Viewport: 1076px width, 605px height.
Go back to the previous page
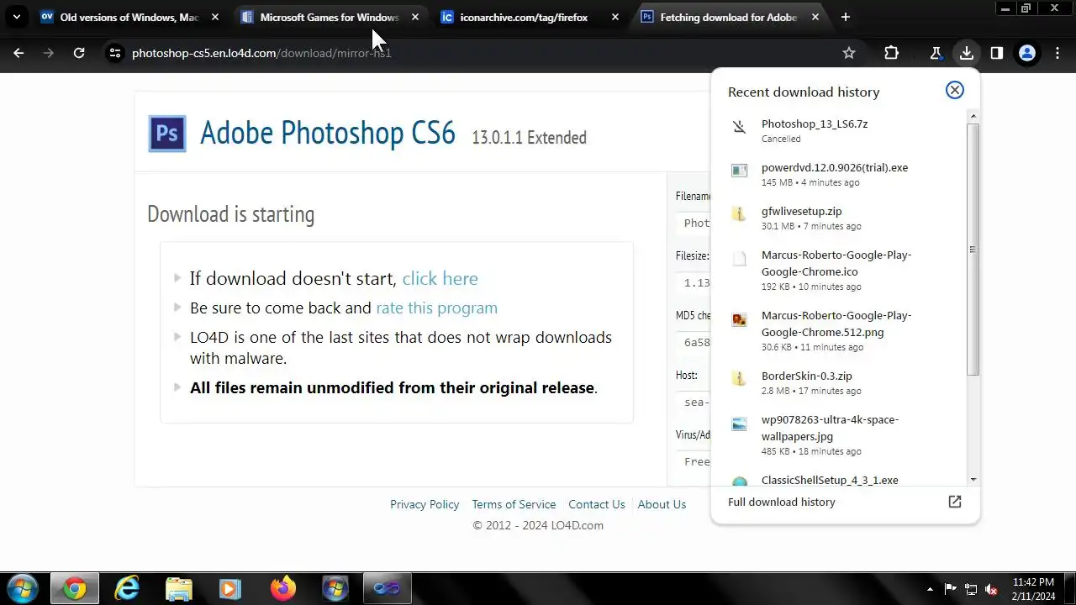click(18, 53)
